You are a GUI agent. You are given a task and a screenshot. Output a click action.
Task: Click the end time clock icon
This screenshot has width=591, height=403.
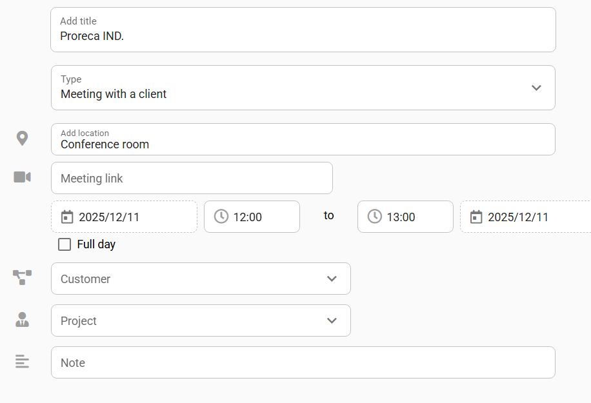click(374, 217)
